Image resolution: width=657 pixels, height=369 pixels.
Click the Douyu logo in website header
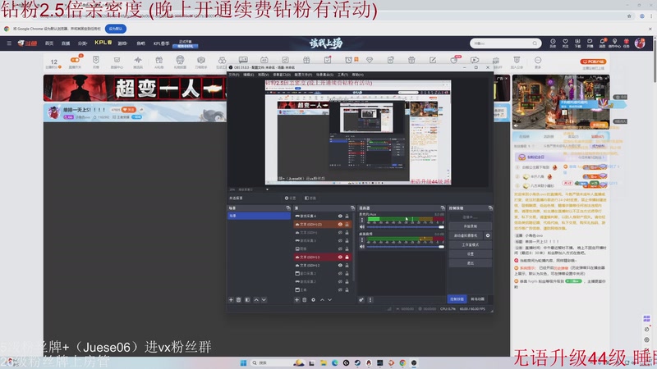[x=27, y=43]
